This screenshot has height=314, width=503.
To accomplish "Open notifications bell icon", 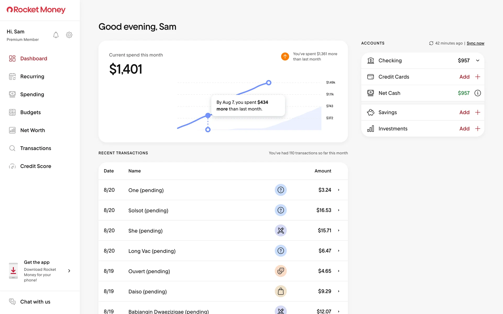I will coord(56,35).
